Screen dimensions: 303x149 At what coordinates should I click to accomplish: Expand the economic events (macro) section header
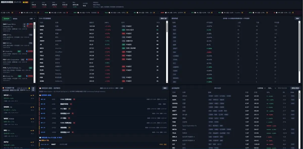(x=45, y=95)
